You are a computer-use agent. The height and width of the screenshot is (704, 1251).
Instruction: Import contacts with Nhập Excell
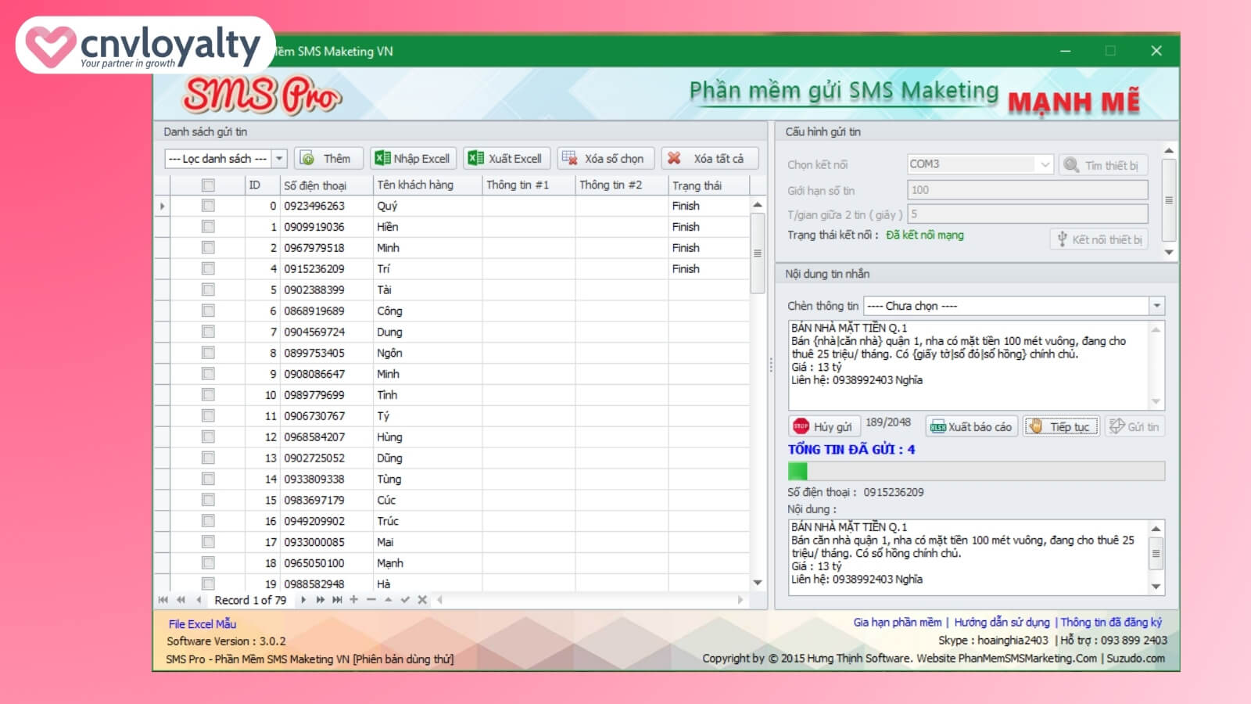[x=413, y=159]
